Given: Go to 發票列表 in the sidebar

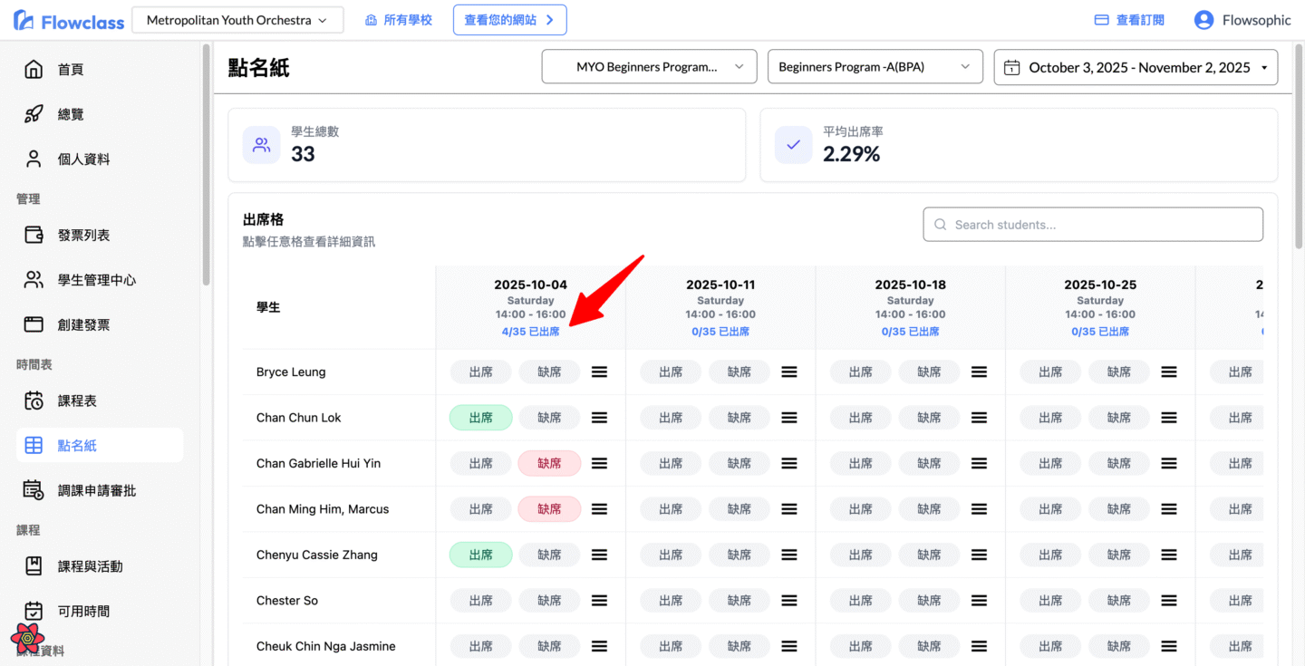Looking at the screenshot, I should point(83,235).
